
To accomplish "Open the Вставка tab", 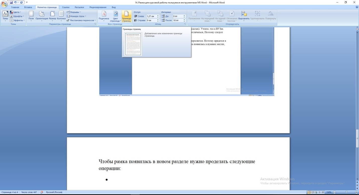I will [x=28, y=7].
